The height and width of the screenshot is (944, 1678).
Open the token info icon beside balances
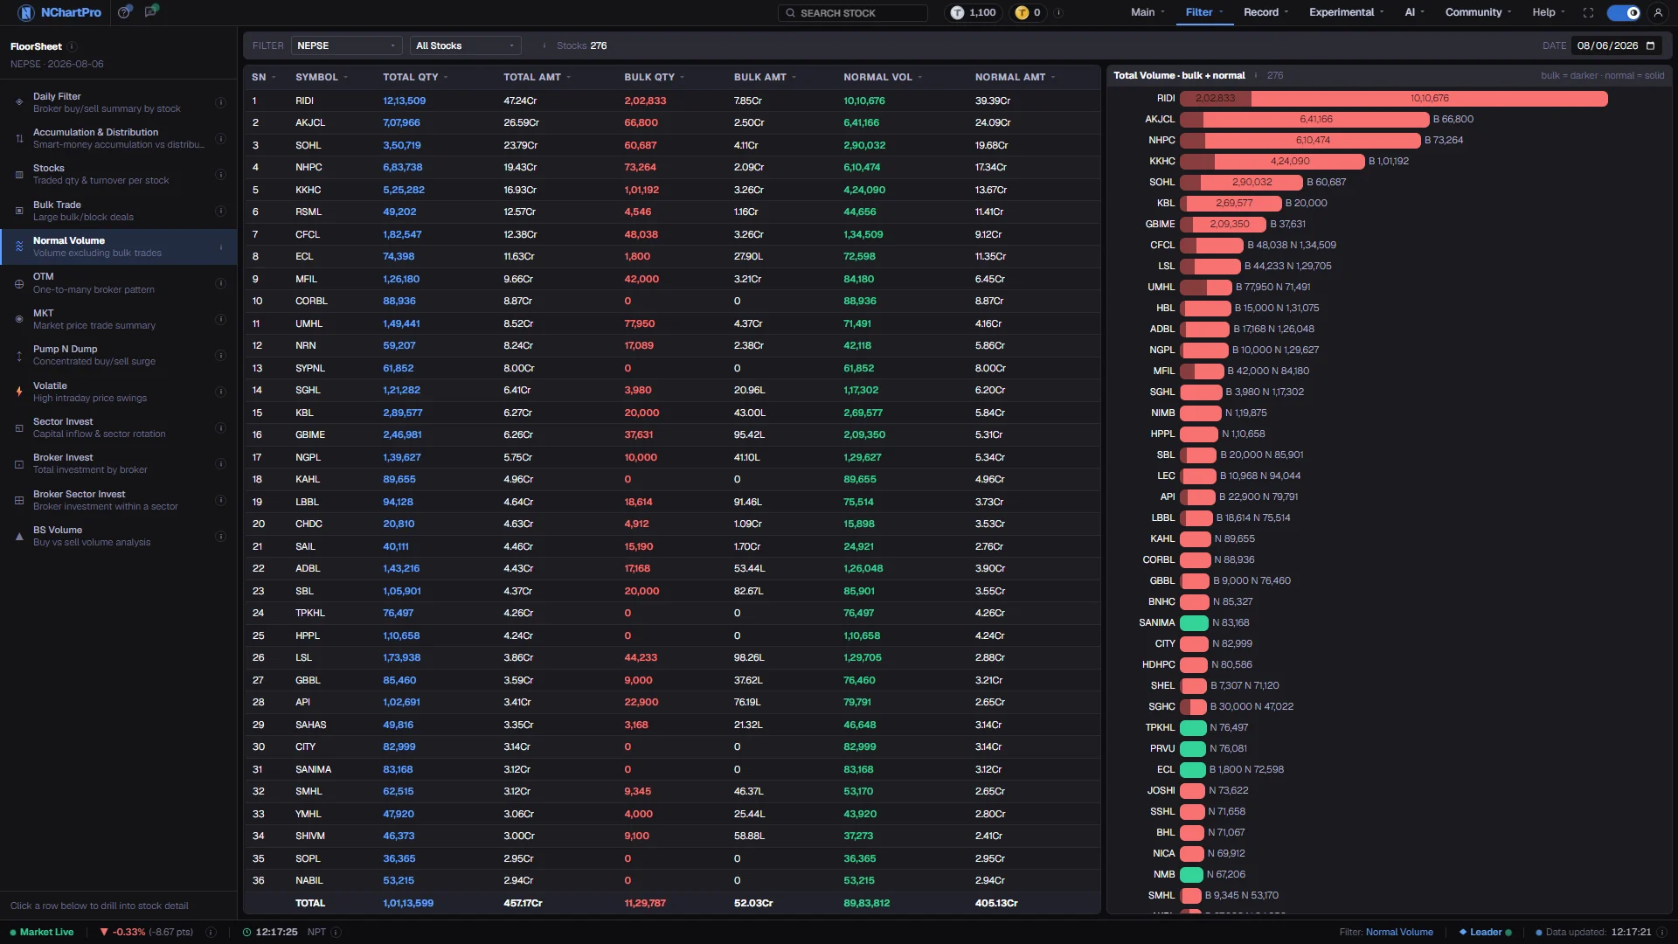click(x=1058, y=12)
